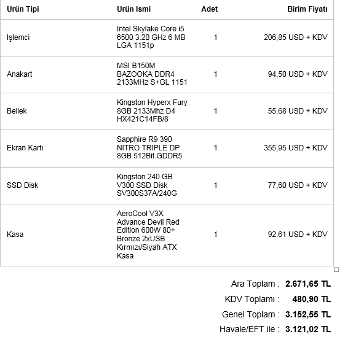
Task: Click the table resize handle square
Action: 336,269
